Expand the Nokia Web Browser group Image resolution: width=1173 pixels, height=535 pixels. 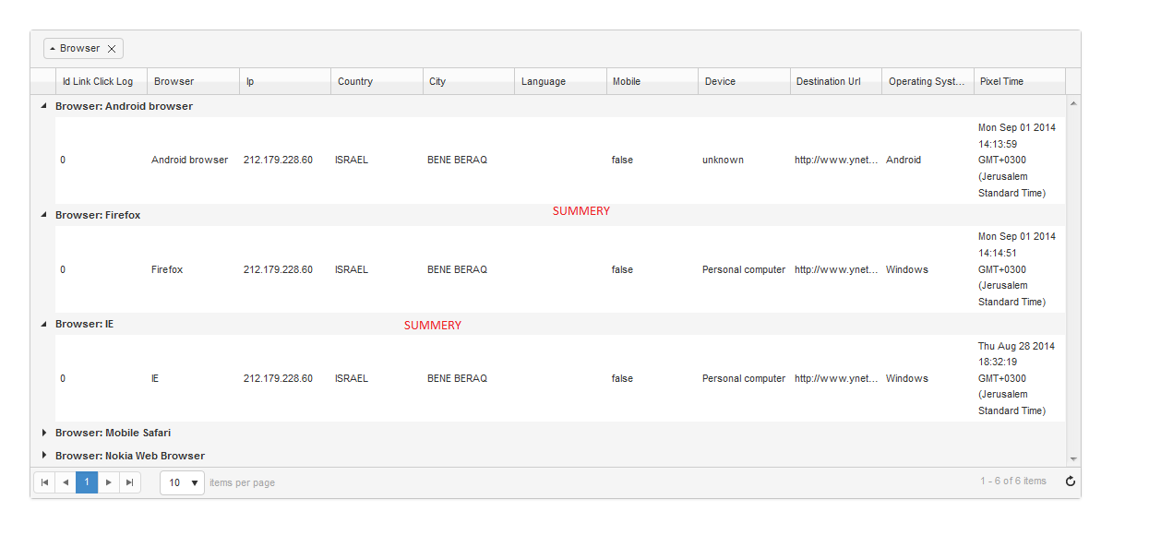pos(43,456)
